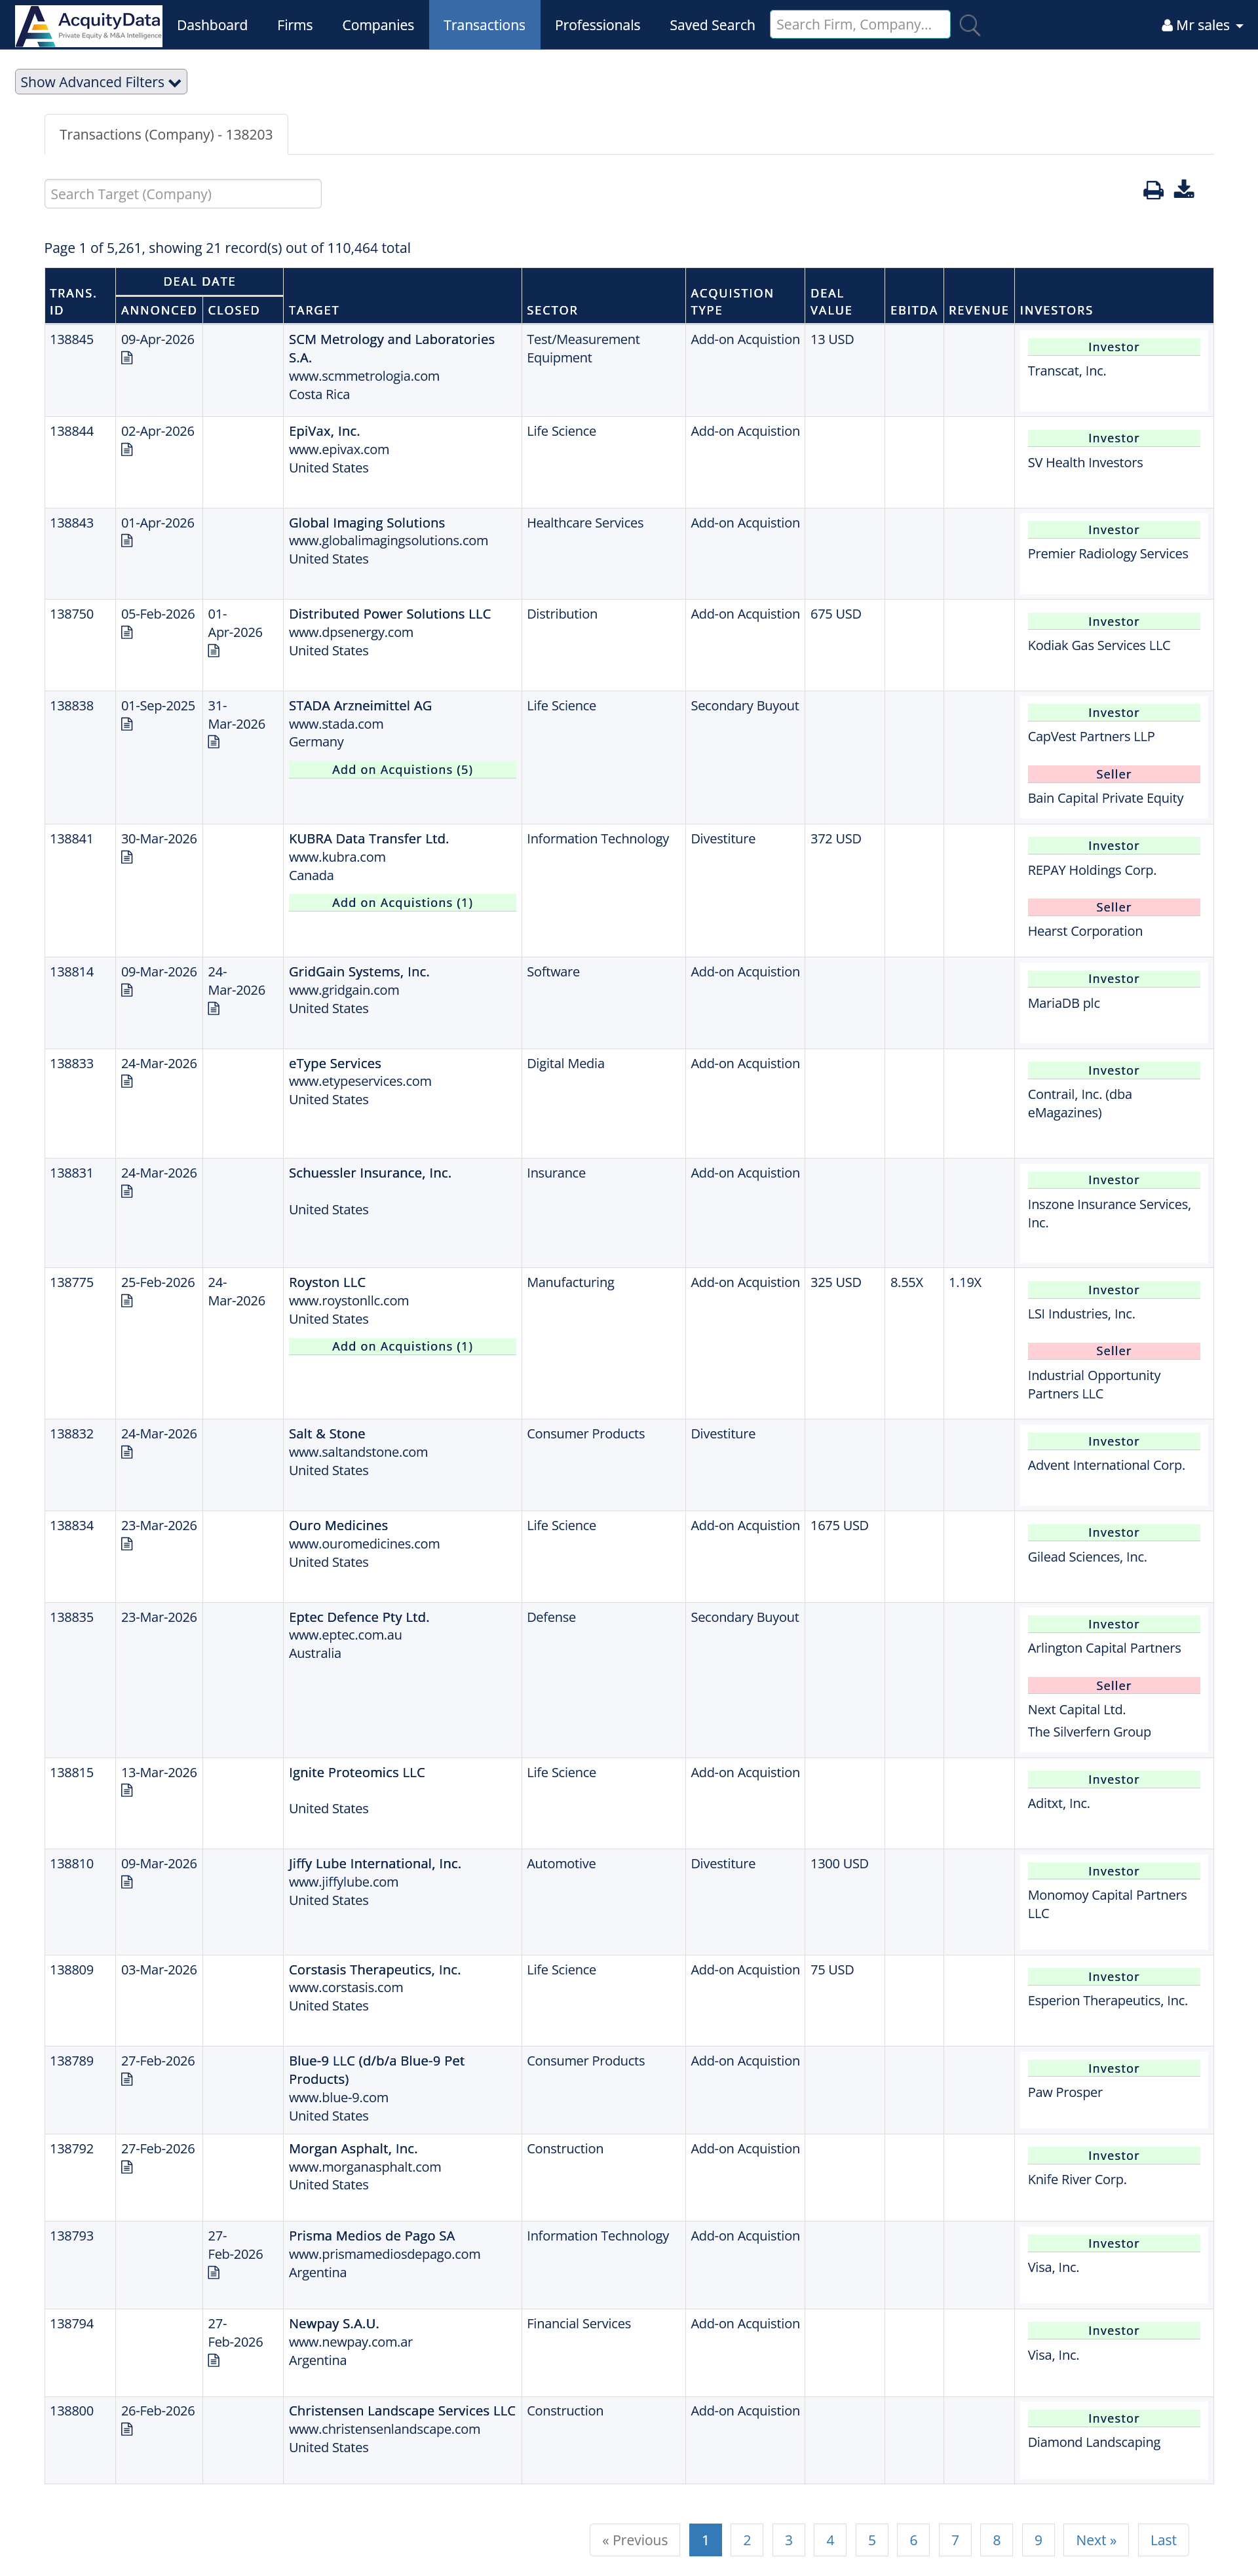The width and height of the screenshot is (1258, 2576).
Task: Expand KUBRA's Add on Acquisitions (1)
Action: click(x=402, y=903)
